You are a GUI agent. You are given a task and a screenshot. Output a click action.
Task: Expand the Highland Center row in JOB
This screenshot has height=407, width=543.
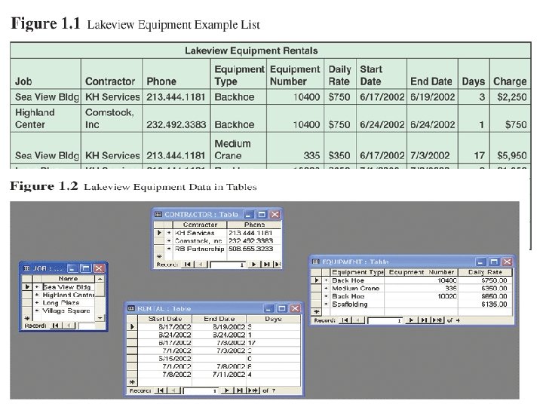click(x=37, y=295)
